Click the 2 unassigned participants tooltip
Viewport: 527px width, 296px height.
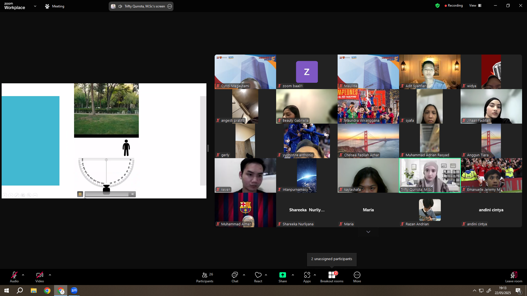tap(332, 259)
